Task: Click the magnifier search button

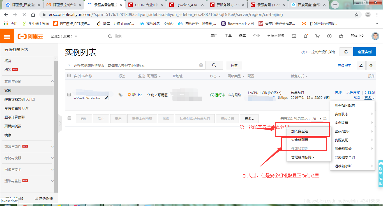Action: click(214, 65)
